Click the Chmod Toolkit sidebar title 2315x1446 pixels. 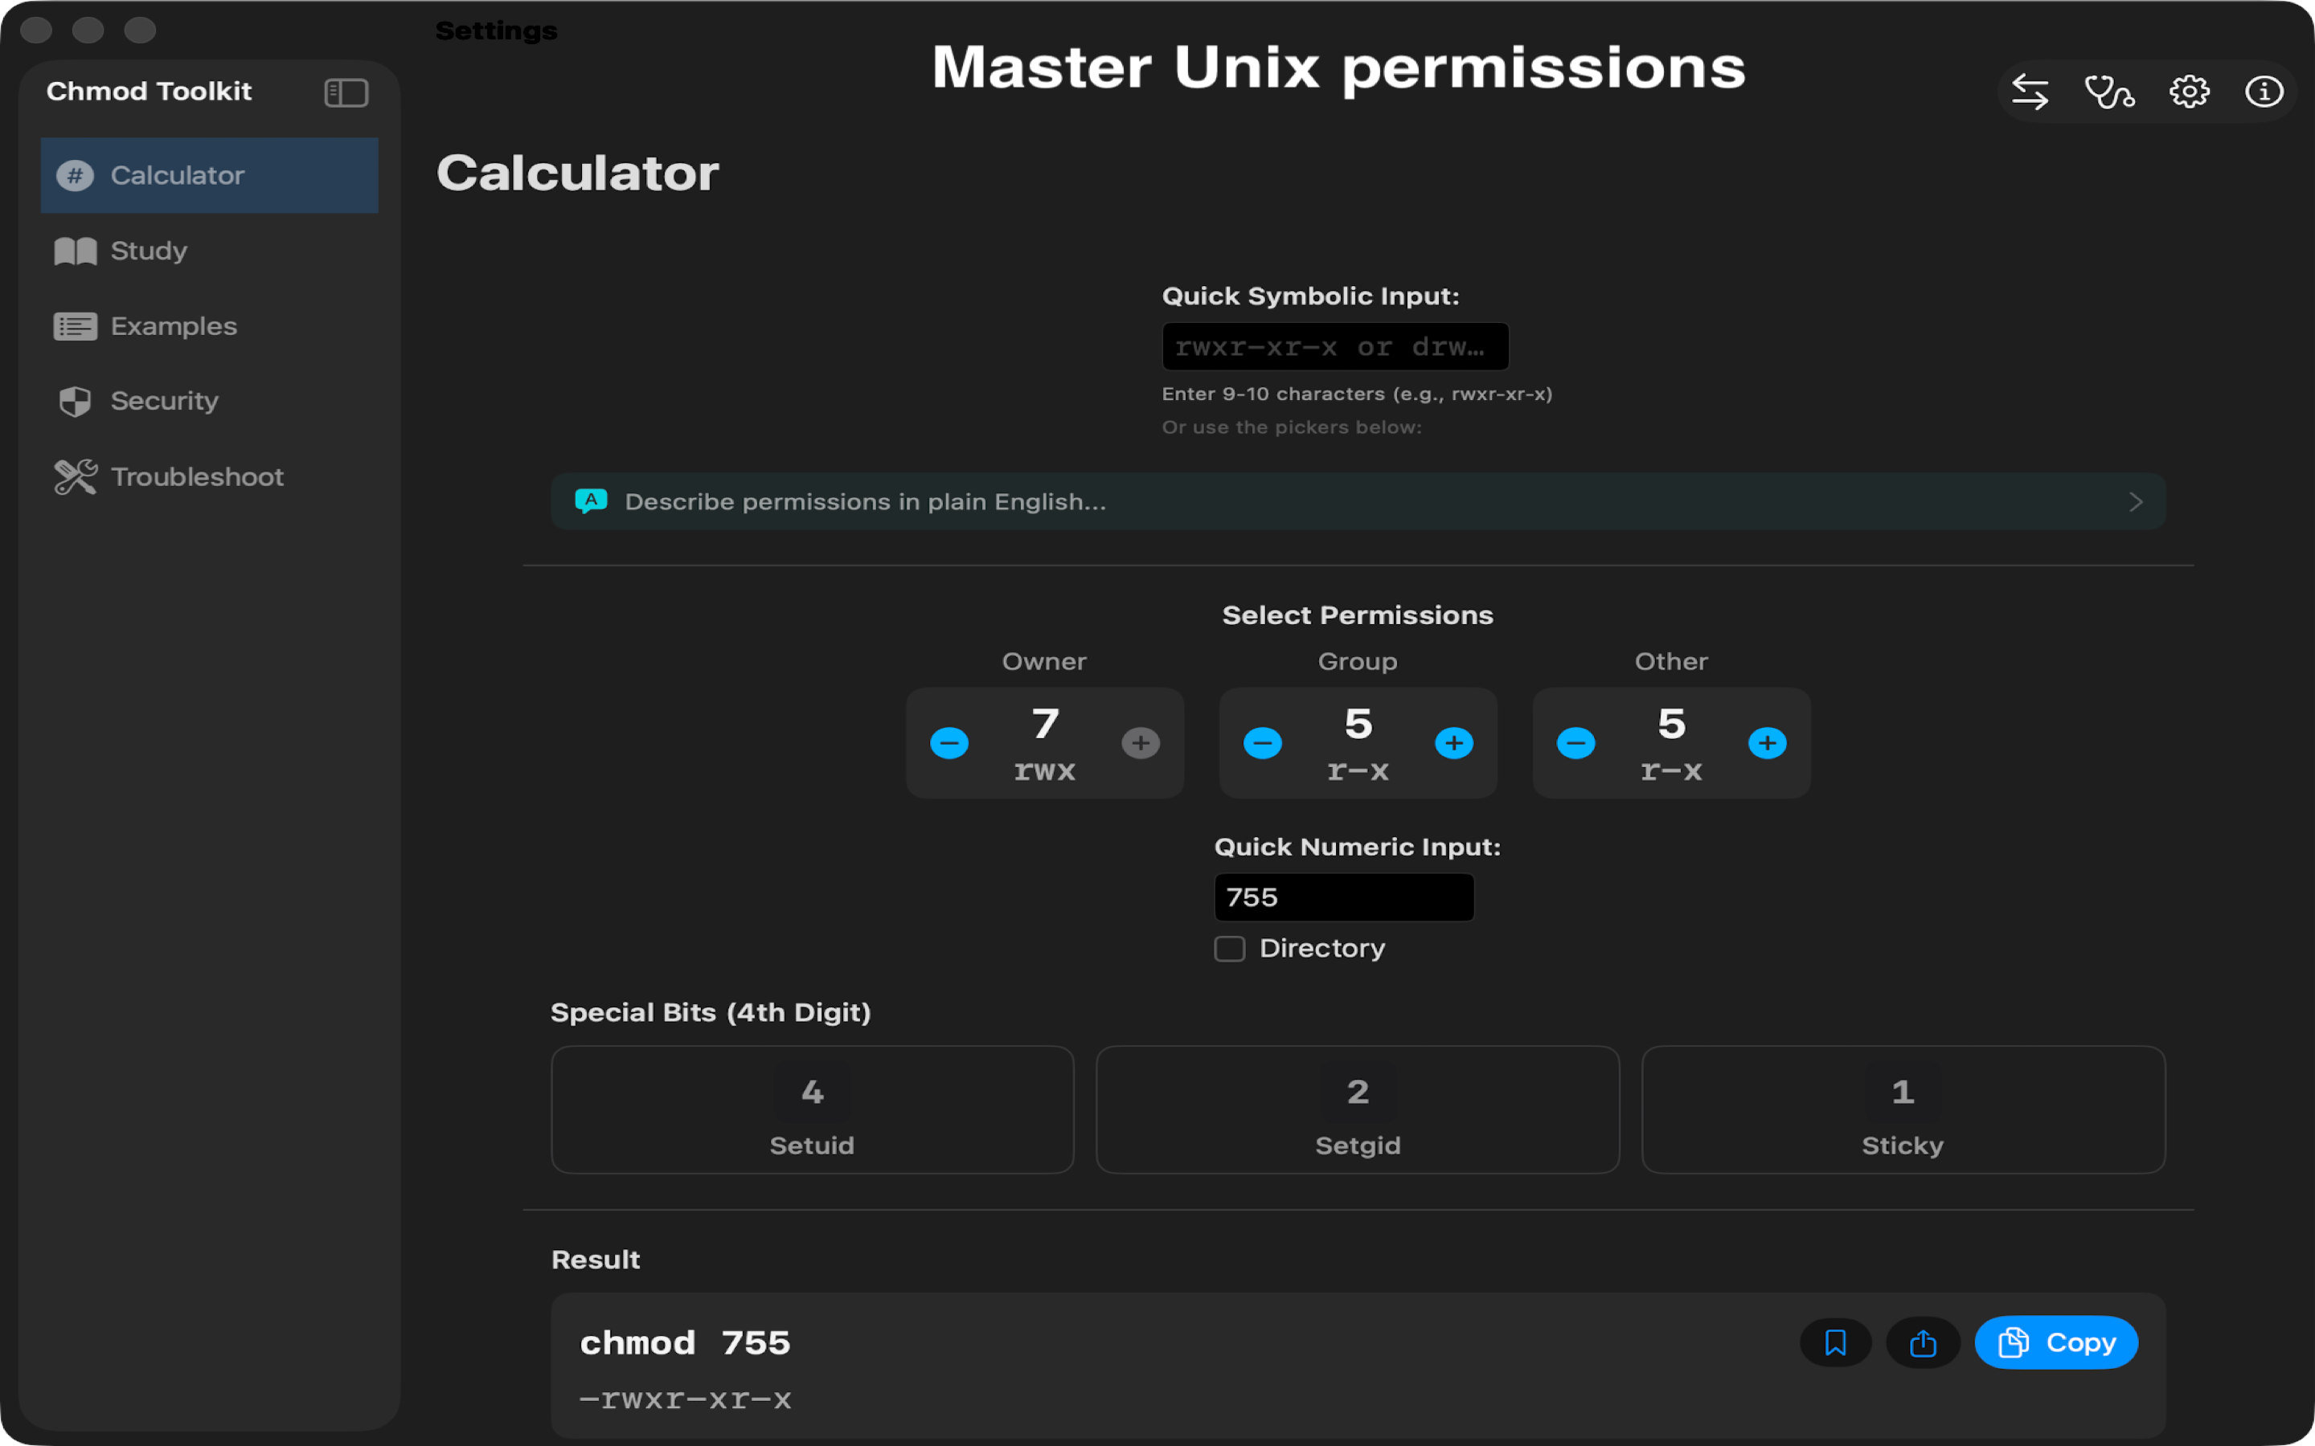coord(150,91)
